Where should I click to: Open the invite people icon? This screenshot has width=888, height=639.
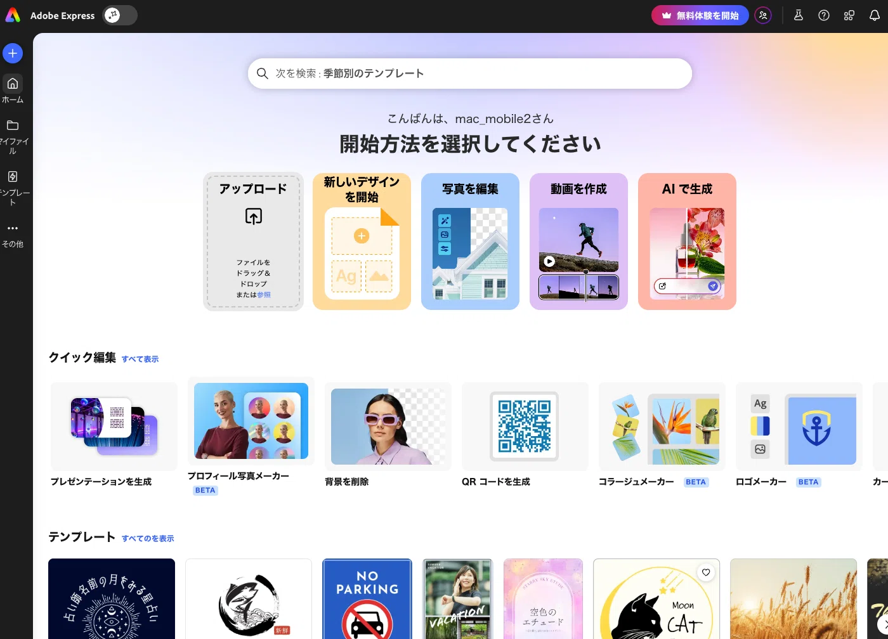click(x=763, y=16)
